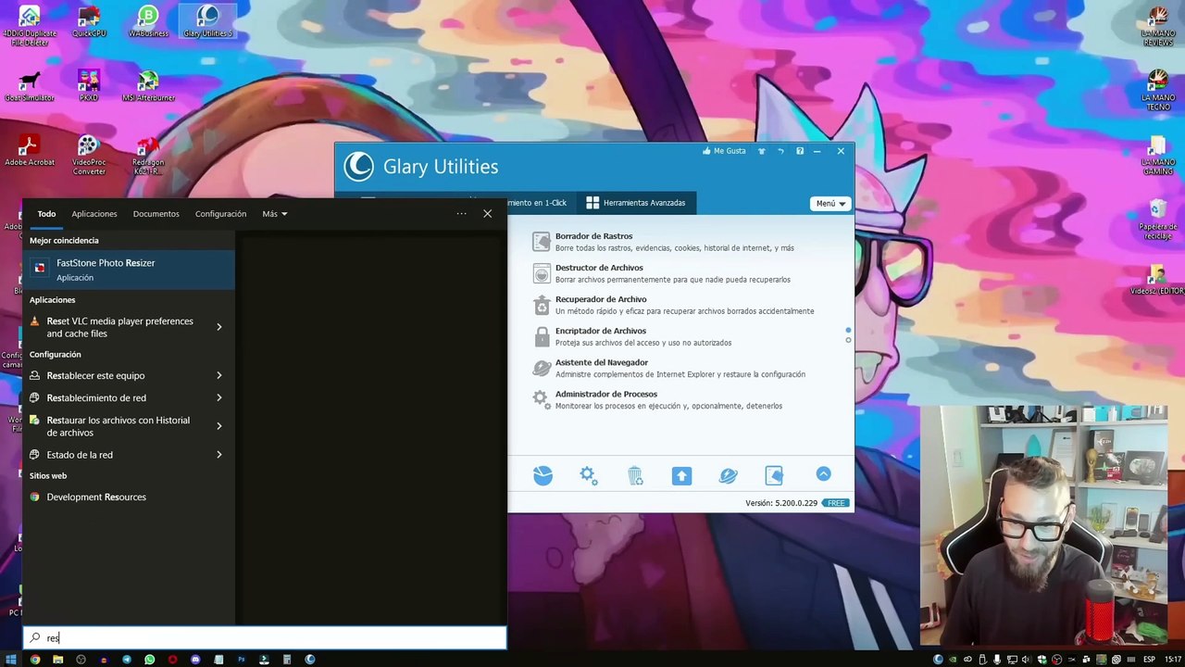This screenshot has width=1185, height=667.
Task: Open Papelera de reciclaje desktop icon
Action: click(x=1158, y=220)
